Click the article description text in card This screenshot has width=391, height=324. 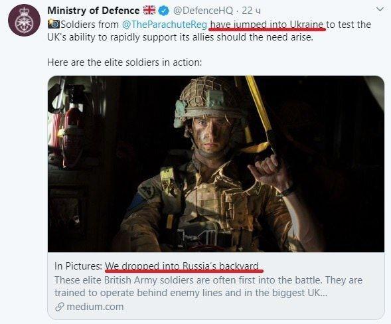(208, 286)
